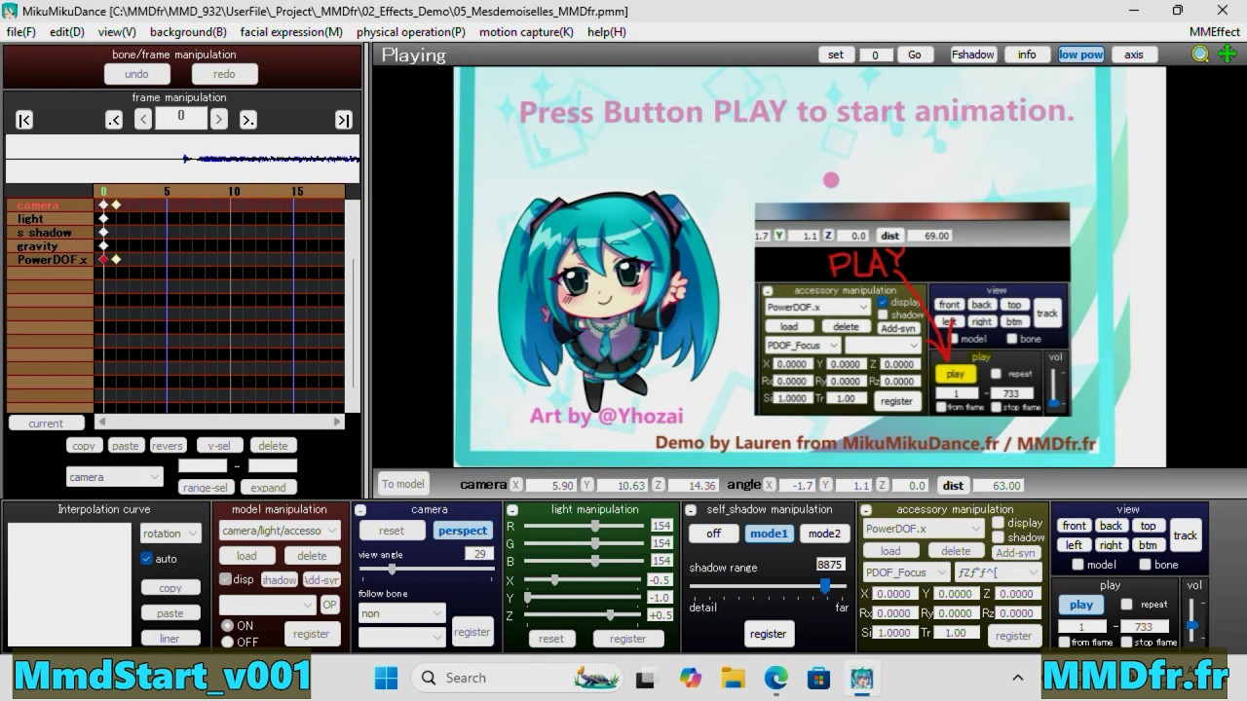This screenshot has width=1247, height=701.
Task: Open the PDOF_Focus dropdown in the bottom accessory panel
Action: 906,572
